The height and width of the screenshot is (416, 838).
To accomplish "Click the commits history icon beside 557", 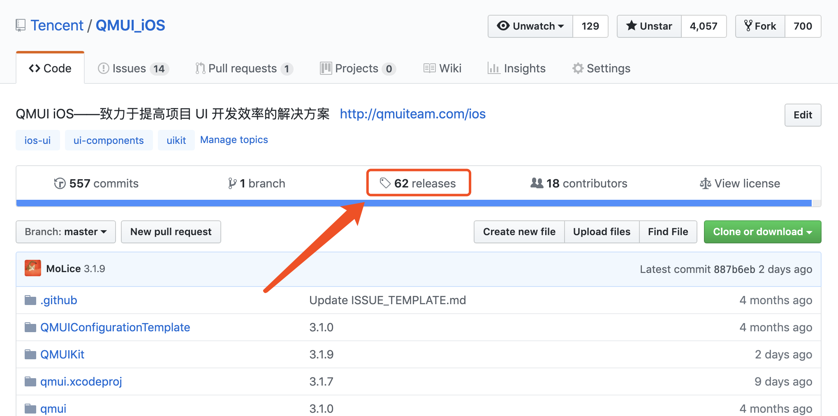I will [x=59, y=183].
